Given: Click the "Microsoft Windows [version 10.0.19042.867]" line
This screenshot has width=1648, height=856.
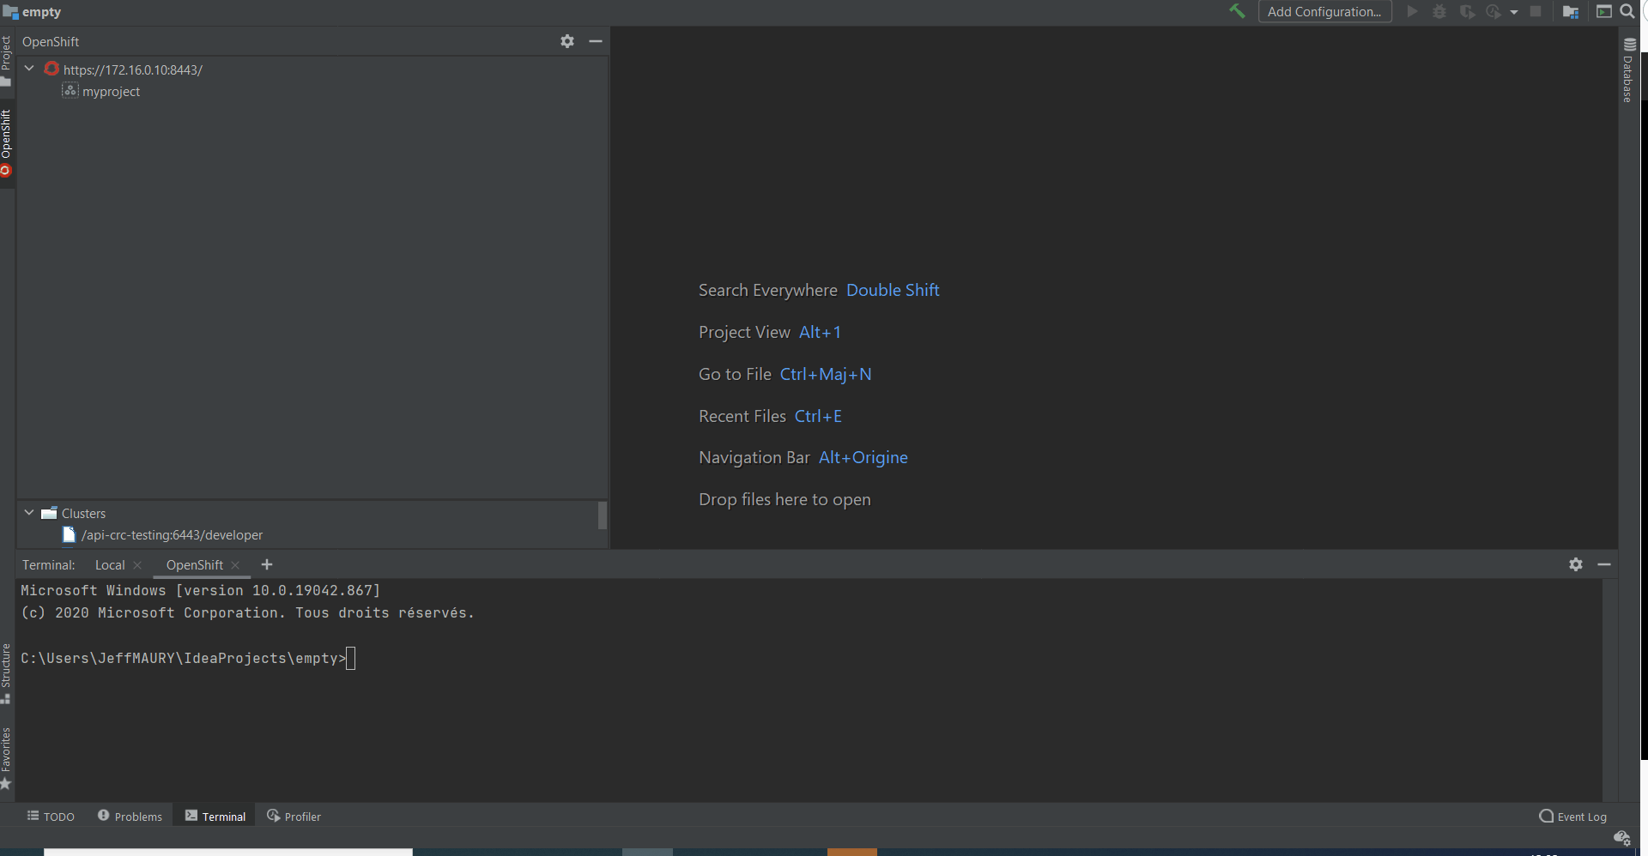Looking at the screenshot, I should click(201, 590).
